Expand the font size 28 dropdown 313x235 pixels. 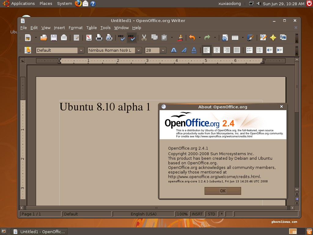pyautogui.click(x=163, y=50)
